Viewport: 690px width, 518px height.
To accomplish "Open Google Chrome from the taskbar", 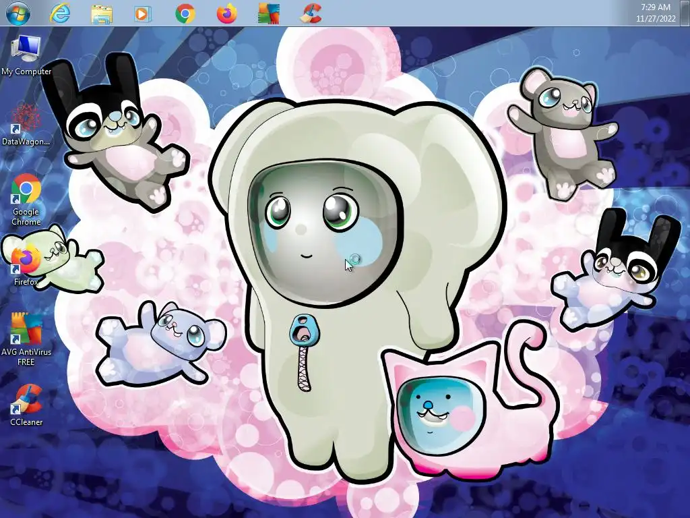I will pyautogui.click(x=185, y=13).
